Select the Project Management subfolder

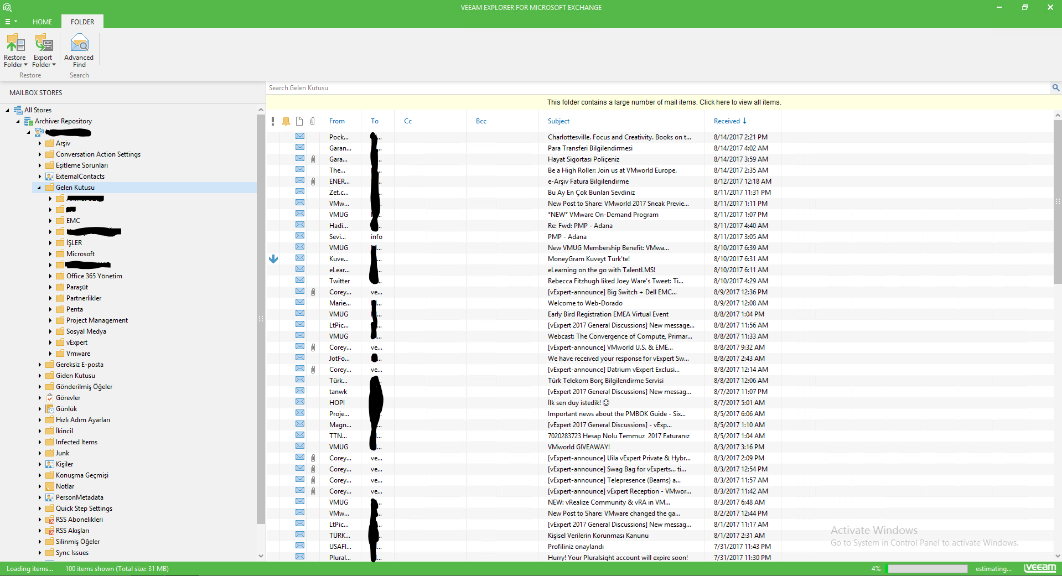tap(97, 320)
